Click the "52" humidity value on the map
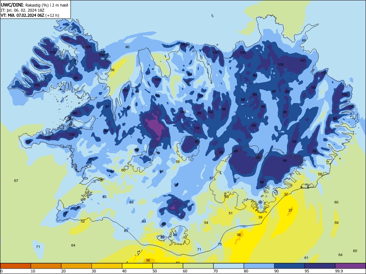Screen dimensions: 366x274 coord(83,221)
